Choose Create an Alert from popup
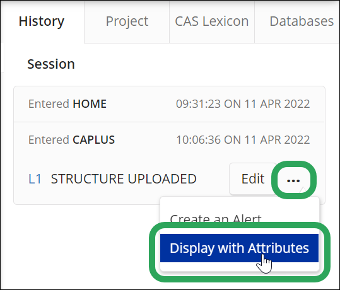 [x=216, y=219]
